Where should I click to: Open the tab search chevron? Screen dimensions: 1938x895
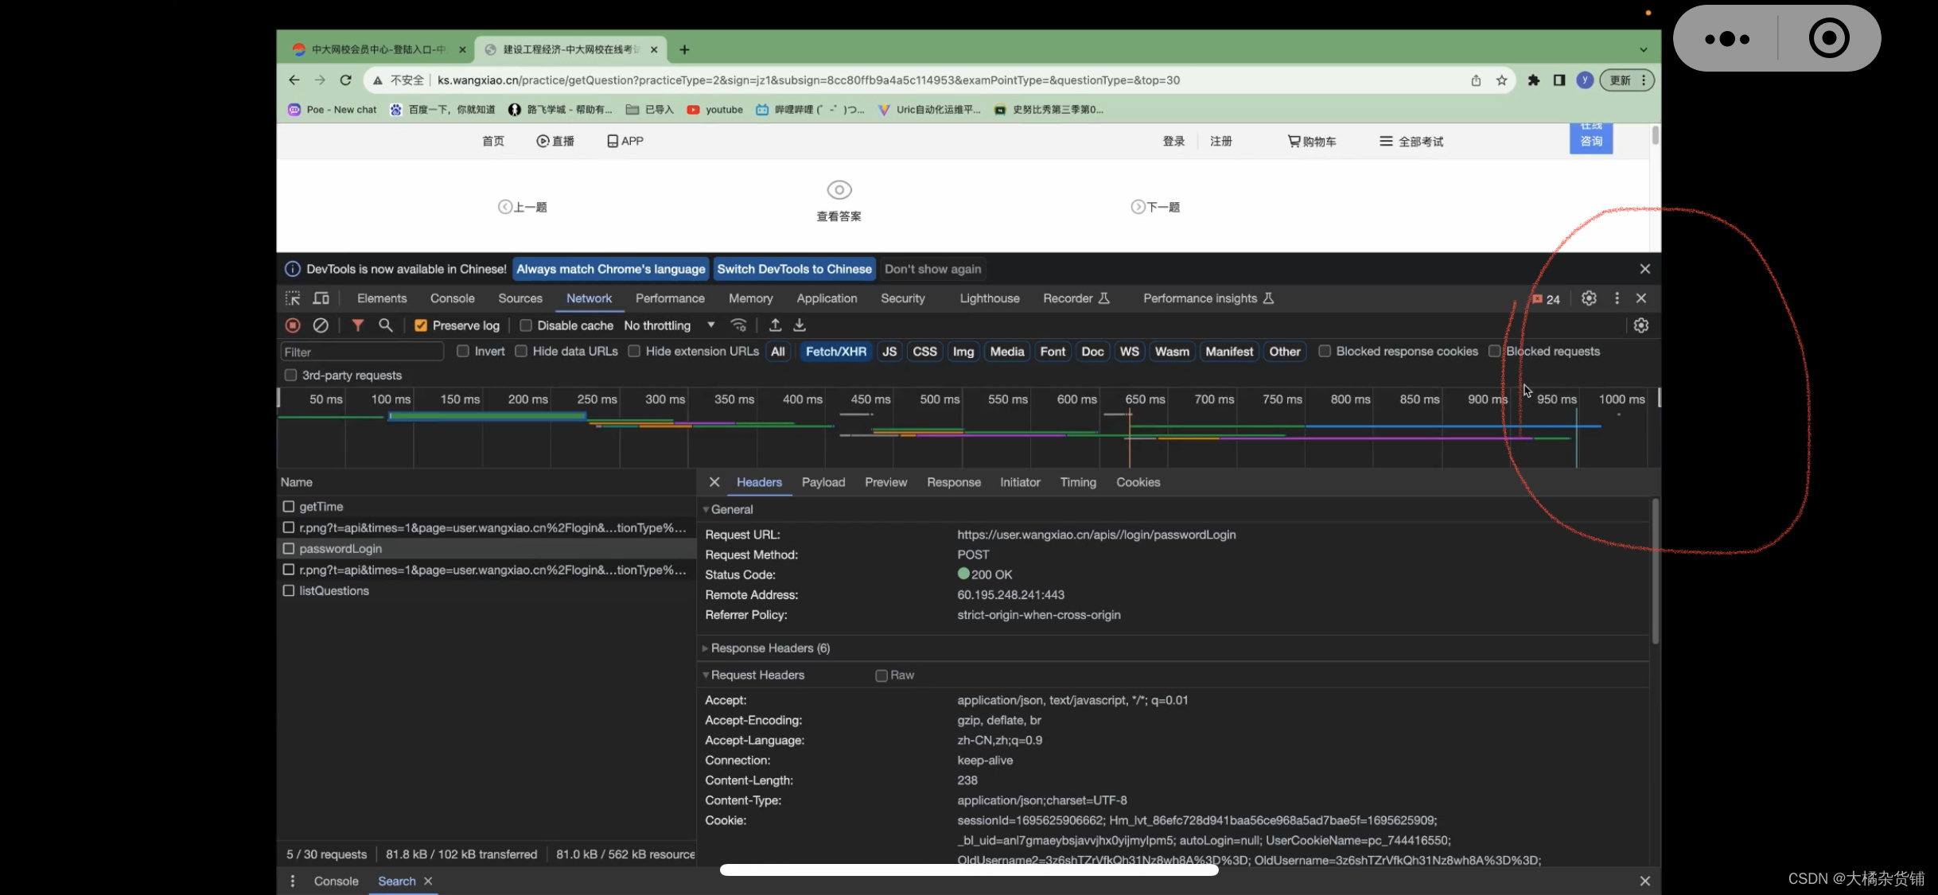(1644, 49)
